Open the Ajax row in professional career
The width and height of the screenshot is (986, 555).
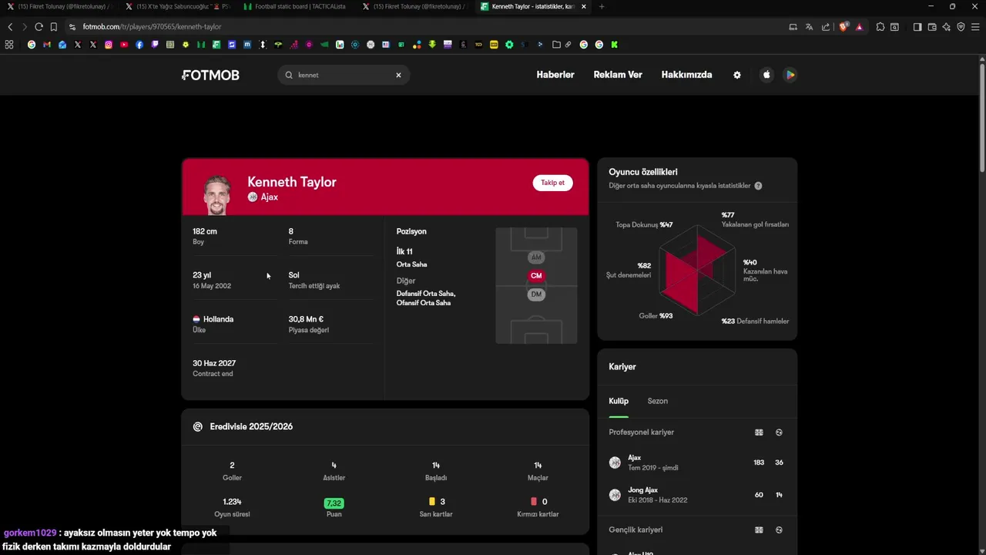click(x=697, y=462)
